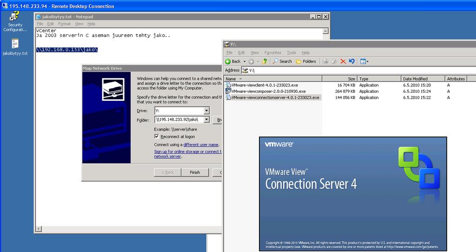Open Views icon in Explorer toolbar
The width and height of the screenshot is (476, 252).
click(364, 61)
